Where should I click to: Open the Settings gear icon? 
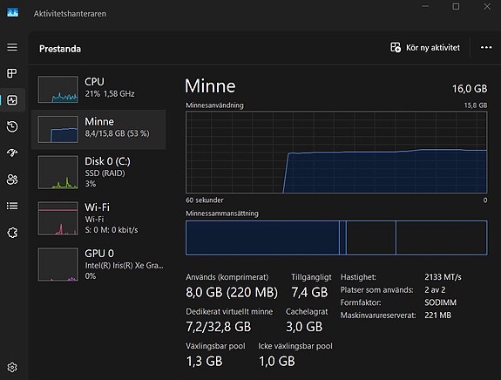point(12,367)
